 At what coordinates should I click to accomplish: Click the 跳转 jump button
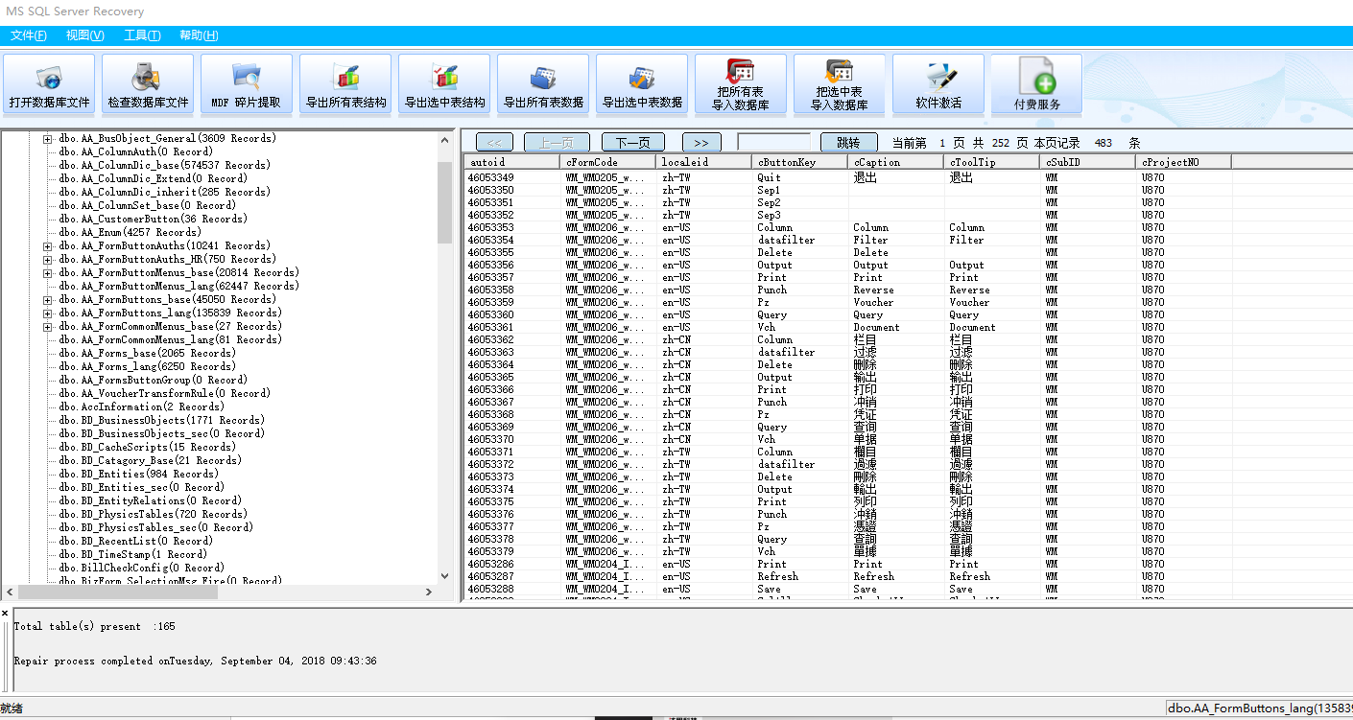click(848, 142)
